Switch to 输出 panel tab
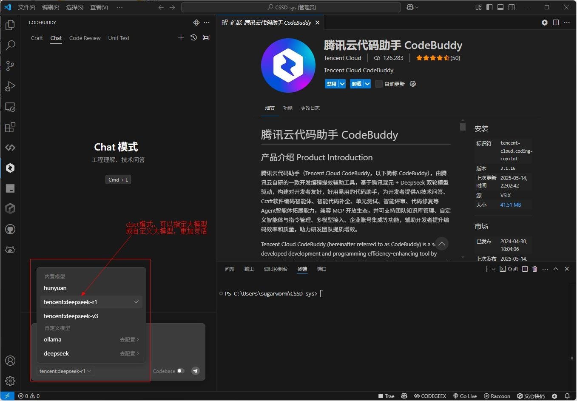577x401 pixels. click(x=249, y=269)
